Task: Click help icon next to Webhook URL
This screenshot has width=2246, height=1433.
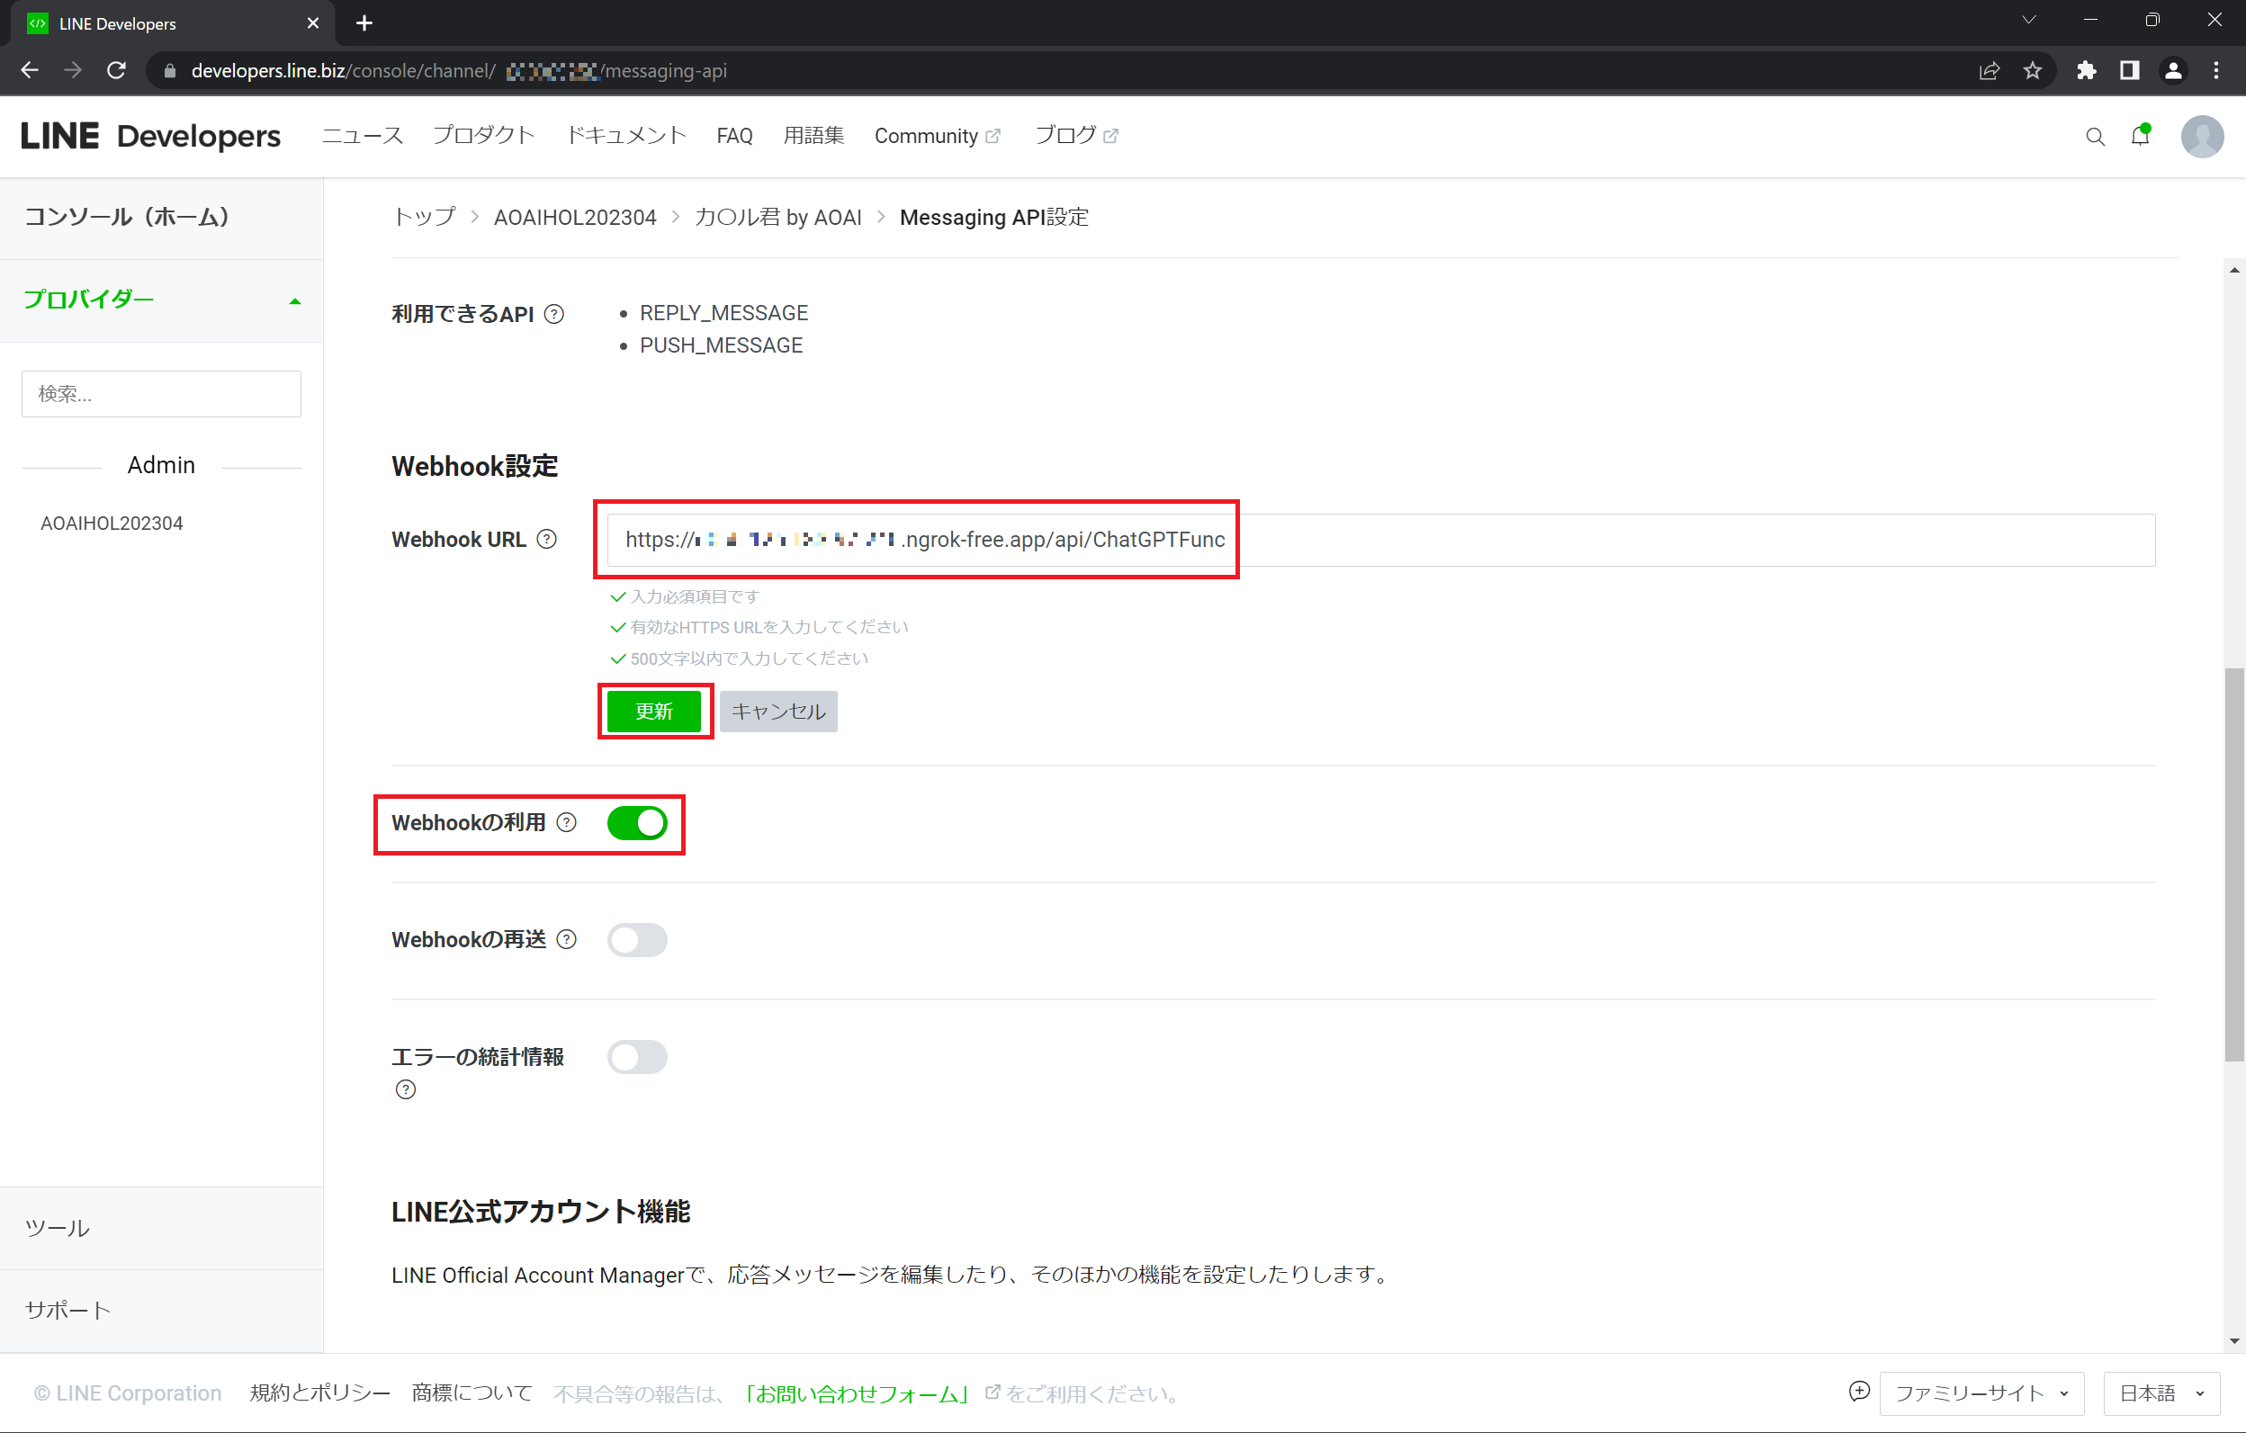Action: coord(547,540)
